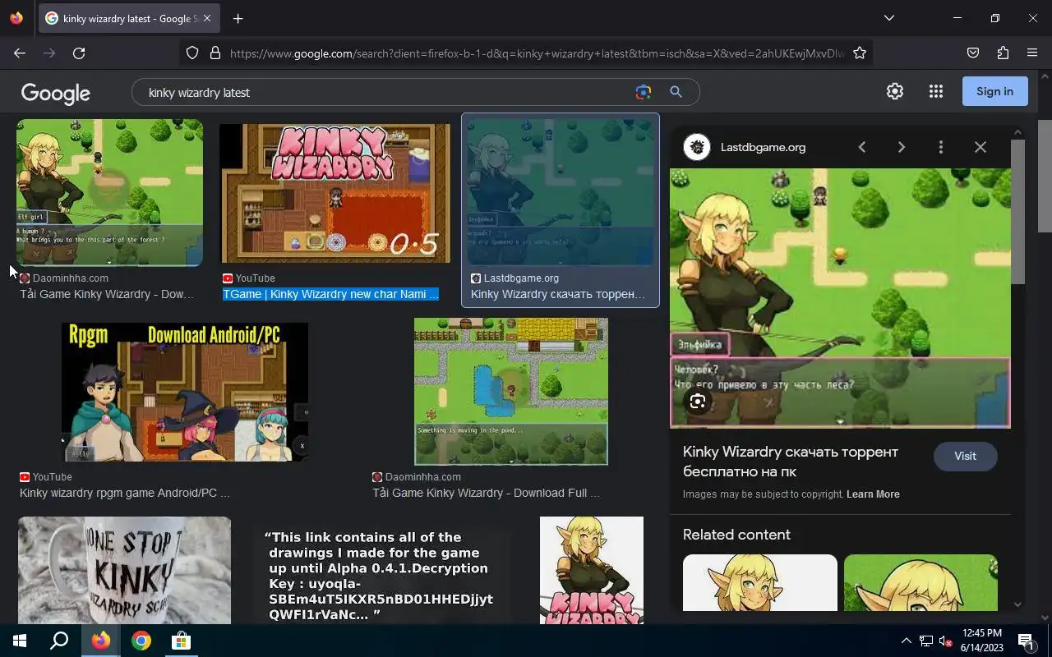Click the site padlock icon

215,53
